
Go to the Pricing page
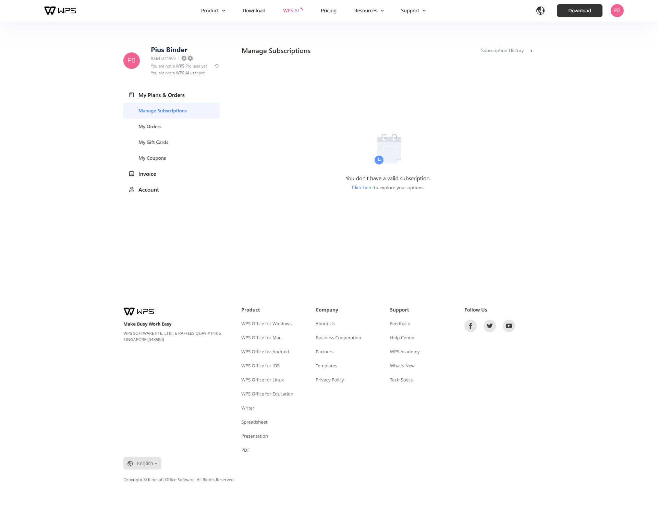coord(329,11)
